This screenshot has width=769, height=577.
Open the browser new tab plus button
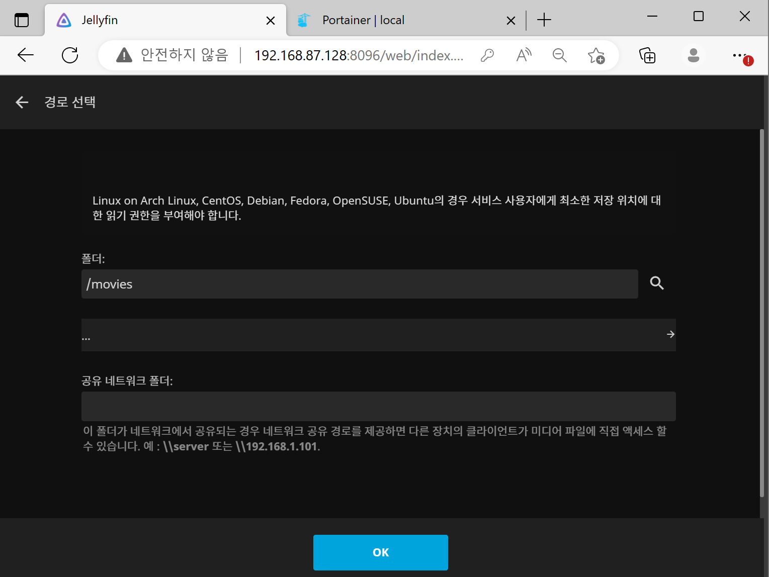coord(544,20)
